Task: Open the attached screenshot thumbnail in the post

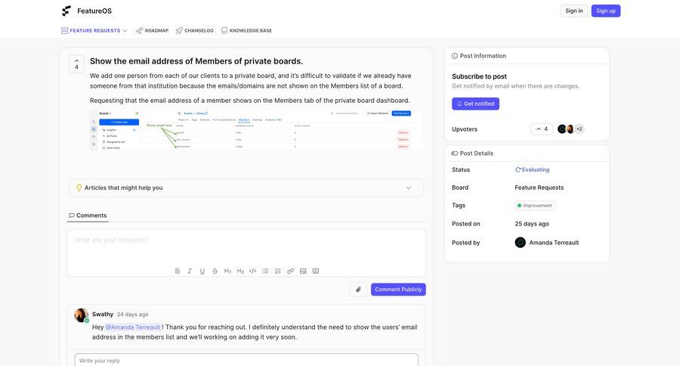Action: (x=257, y=130)
